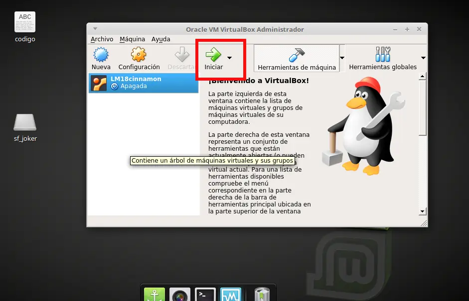Open the Herramientas de máquina dropdown arrow

pos(343,59)
